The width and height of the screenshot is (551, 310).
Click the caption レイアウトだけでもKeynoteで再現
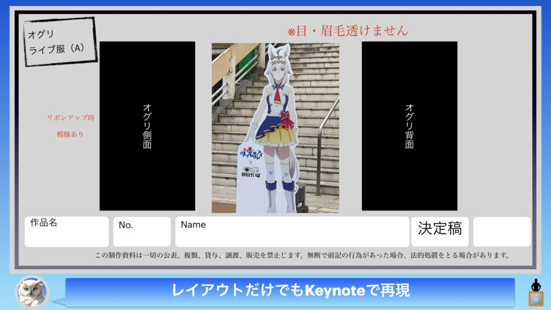pos(290,291)
